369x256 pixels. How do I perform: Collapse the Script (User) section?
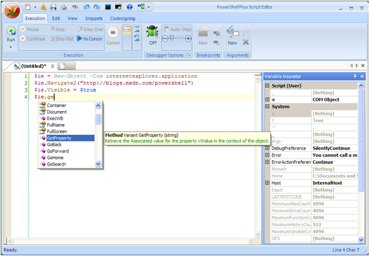(x=267, y=86)
